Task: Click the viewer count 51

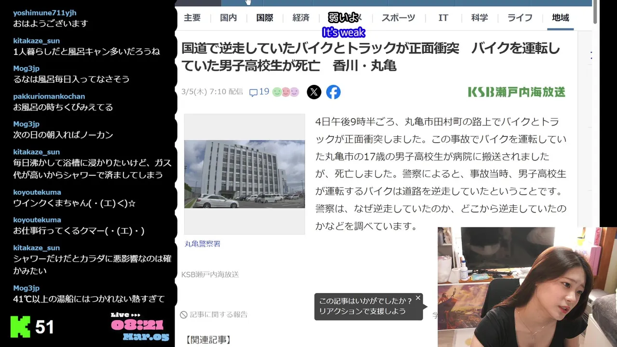Action: [44, 328]
